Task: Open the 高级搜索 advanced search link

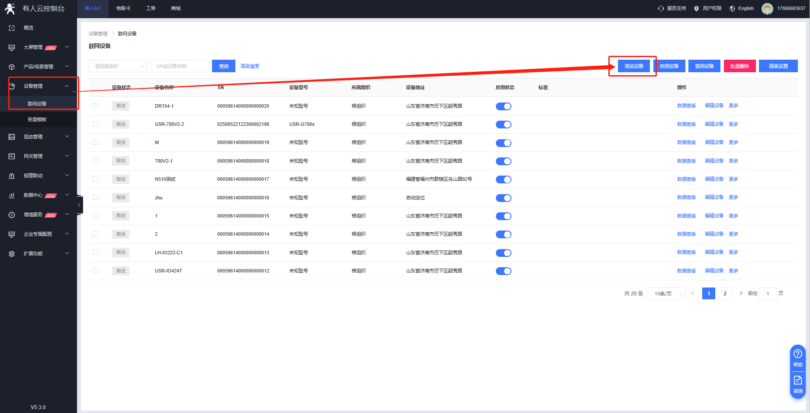Action: click(x=250, y=66)
